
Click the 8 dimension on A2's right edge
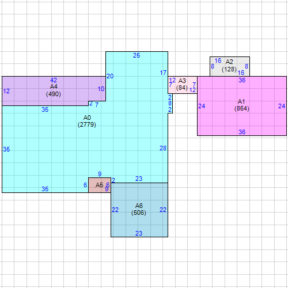tap(247, 66)
